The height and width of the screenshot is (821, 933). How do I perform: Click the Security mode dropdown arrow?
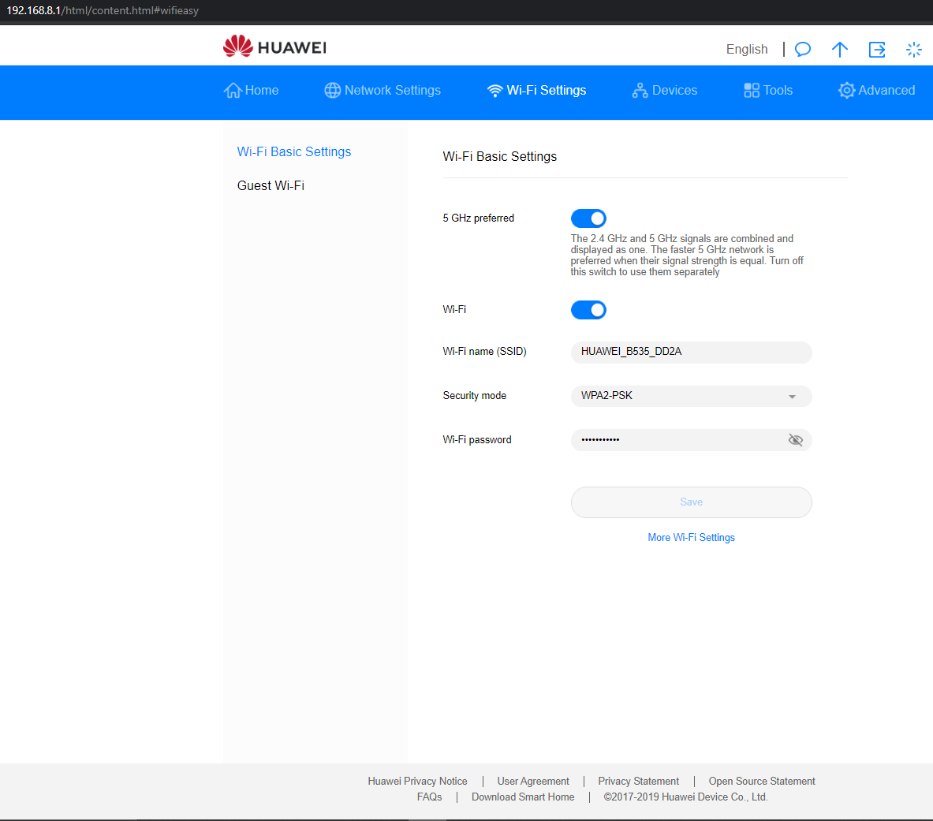coord(792,397)
